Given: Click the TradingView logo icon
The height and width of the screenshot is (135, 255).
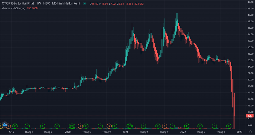Looking at the screenshot, I should point(4,125).
